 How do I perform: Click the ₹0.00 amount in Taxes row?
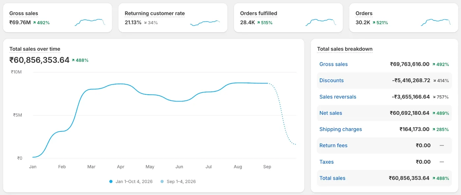pyautogui.click(x=423, y=162)
